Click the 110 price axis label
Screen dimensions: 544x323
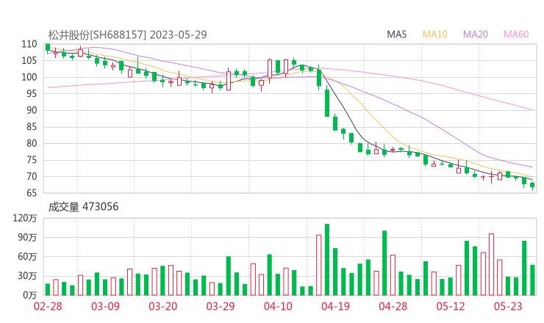pyautogui.click(x=29, y=44)
